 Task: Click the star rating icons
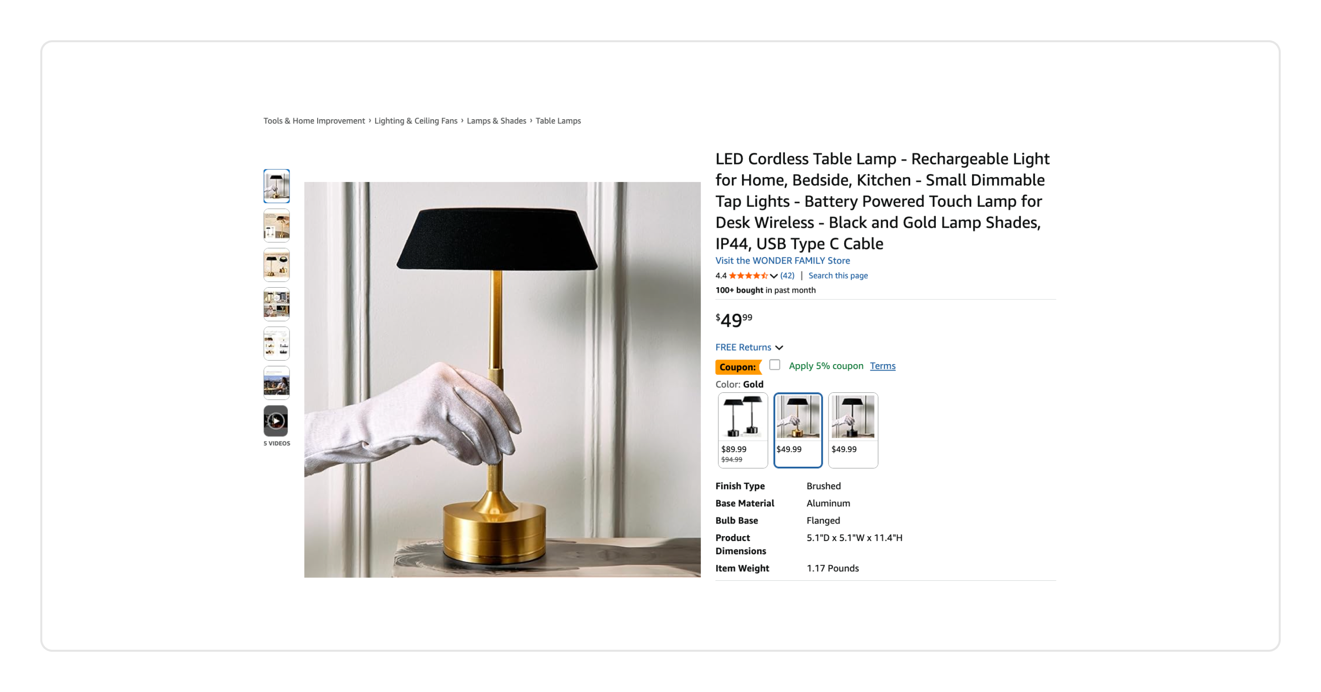[x=748, y=276]
